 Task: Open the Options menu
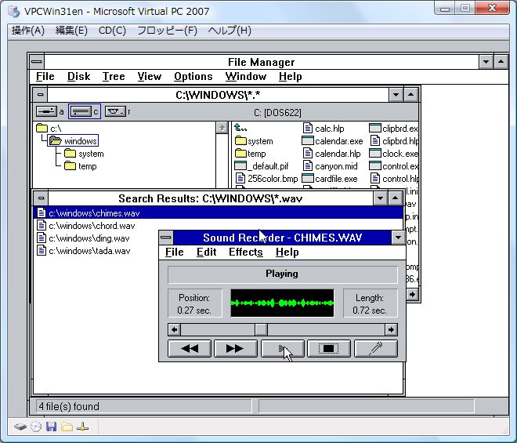click(x=193, y=76)
